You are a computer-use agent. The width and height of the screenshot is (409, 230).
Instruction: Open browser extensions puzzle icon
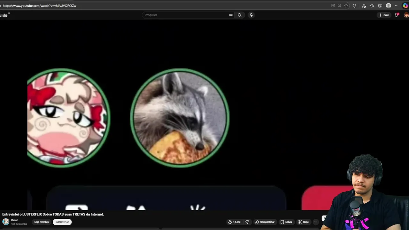coord(354,6)
